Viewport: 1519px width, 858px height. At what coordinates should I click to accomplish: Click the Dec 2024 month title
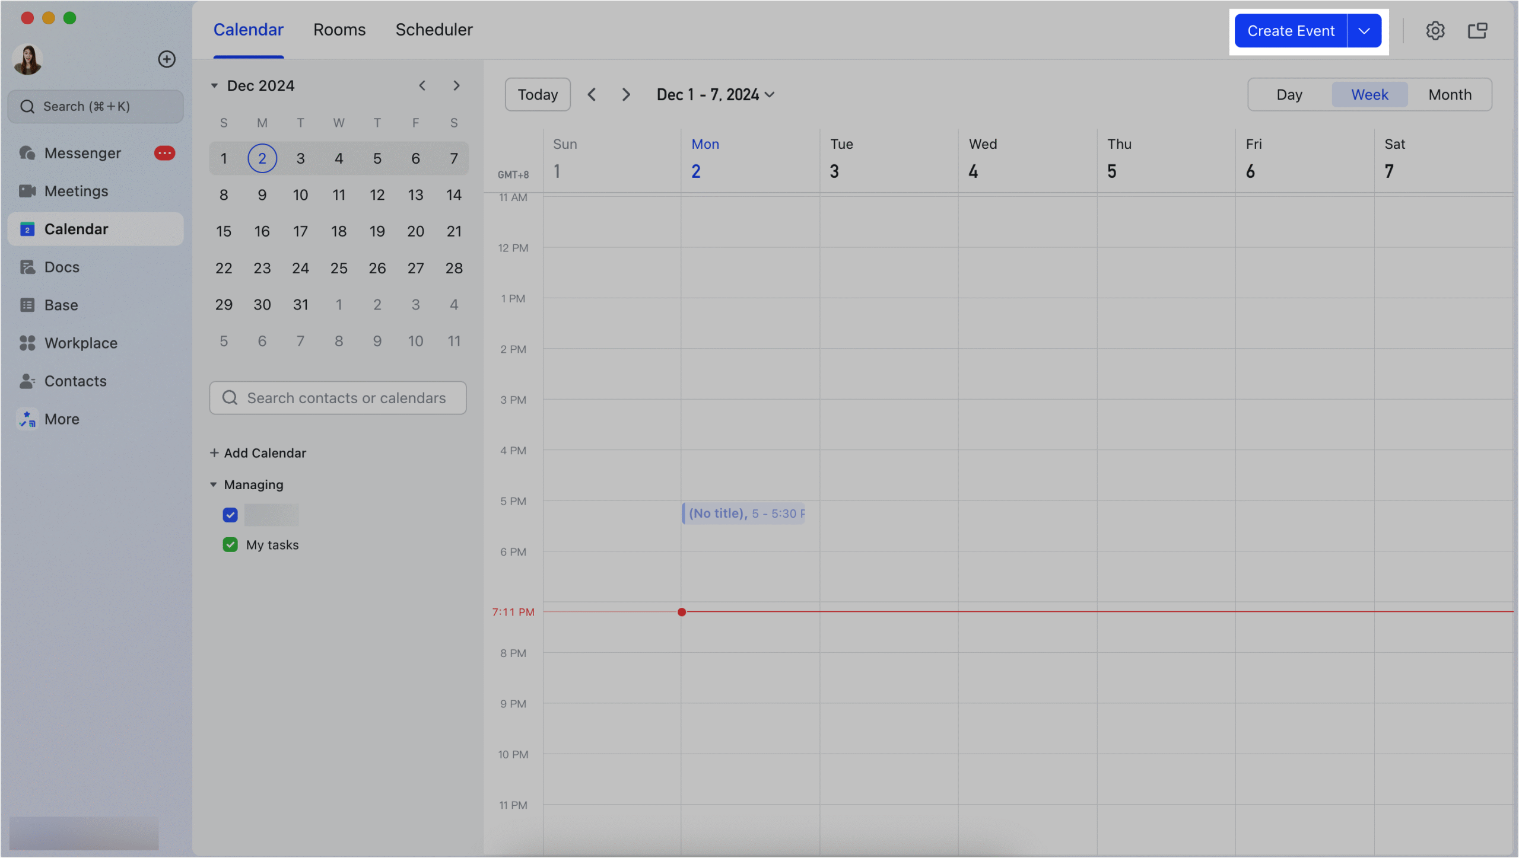point(260,85)
